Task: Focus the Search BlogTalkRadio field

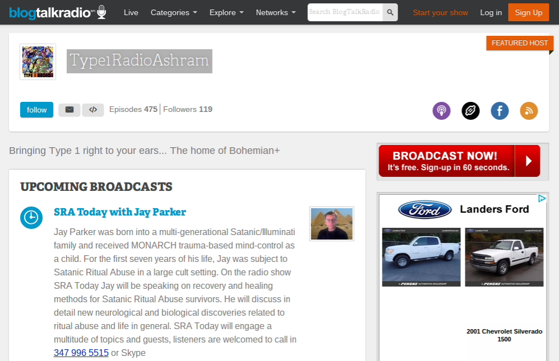Action: pyautogui.click(x=345, y=12)
